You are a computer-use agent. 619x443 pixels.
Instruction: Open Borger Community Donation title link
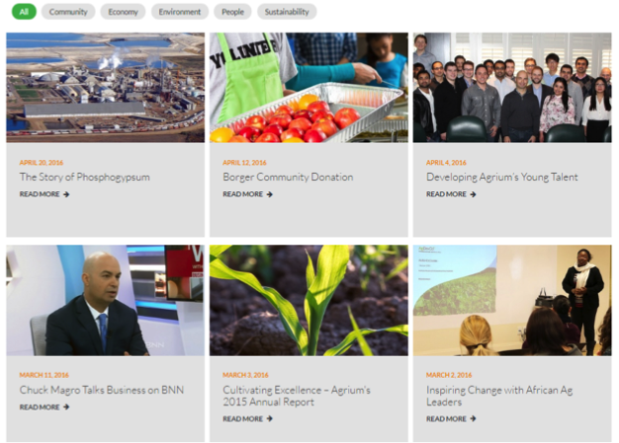click(288, 178)
